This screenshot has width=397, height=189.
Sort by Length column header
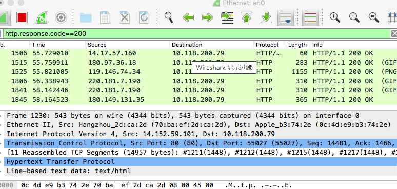(297, 45)
